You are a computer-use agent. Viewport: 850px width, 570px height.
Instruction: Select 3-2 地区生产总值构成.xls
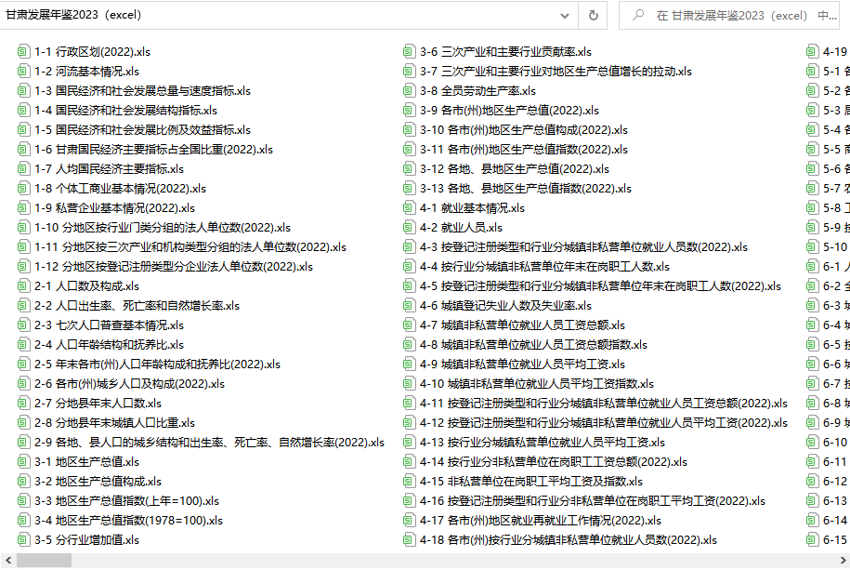pyautogui.click(x=98, y=482)
